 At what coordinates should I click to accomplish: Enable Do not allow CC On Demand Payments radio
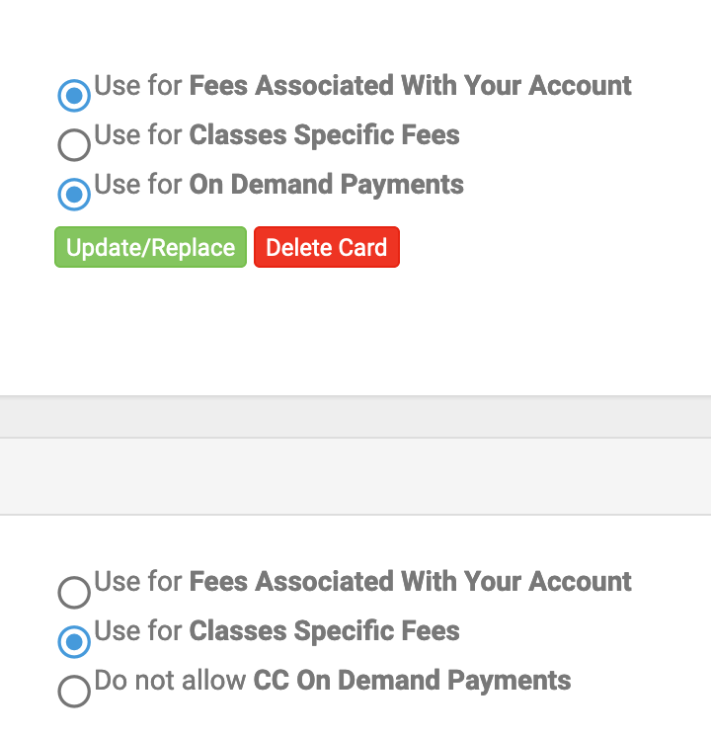pos(74,691)
